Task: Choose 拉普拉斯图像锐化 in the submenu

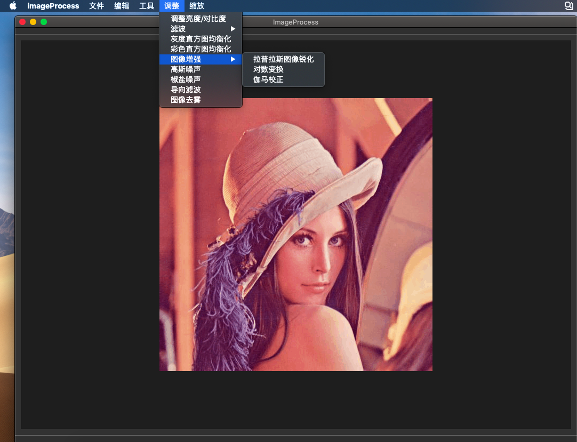Action: 283,59
